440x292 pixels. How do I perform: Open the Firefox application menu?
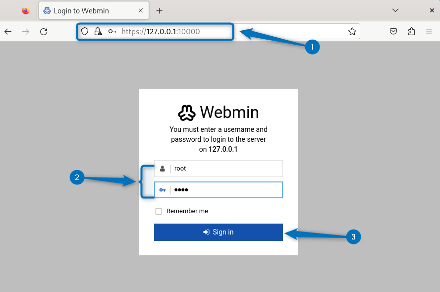[x=429, y=31]
